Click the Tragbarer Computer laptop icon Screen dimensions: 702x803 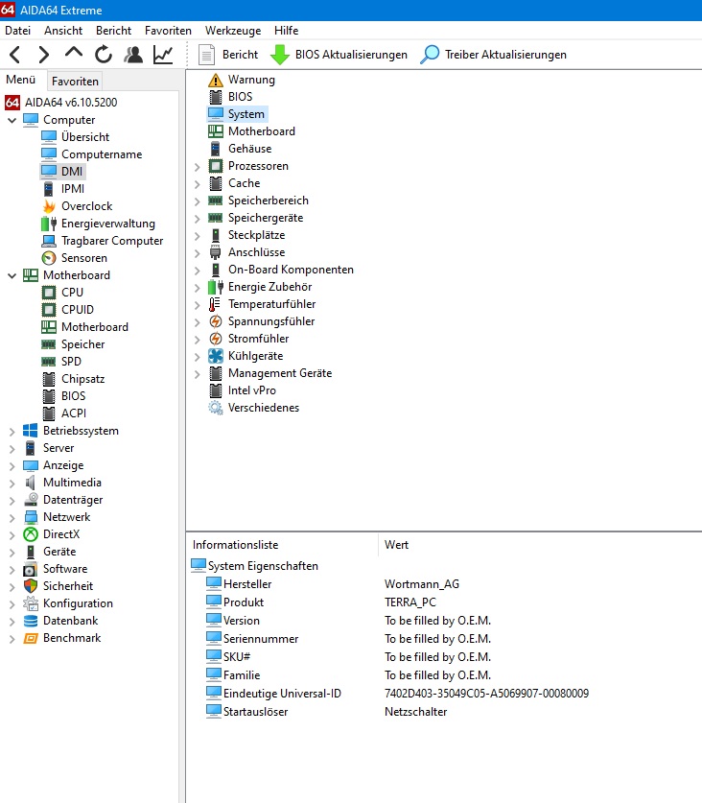click(x=49, y=241)
